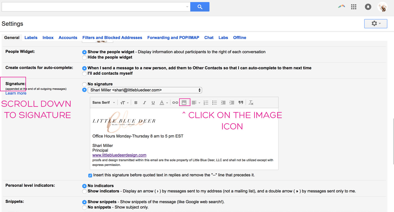
Task: Enable the No signature radio button
Action: [84, 84]
